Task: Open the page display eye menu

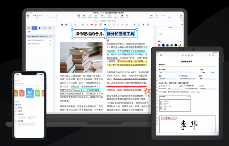Action: [x=151, y=16]
